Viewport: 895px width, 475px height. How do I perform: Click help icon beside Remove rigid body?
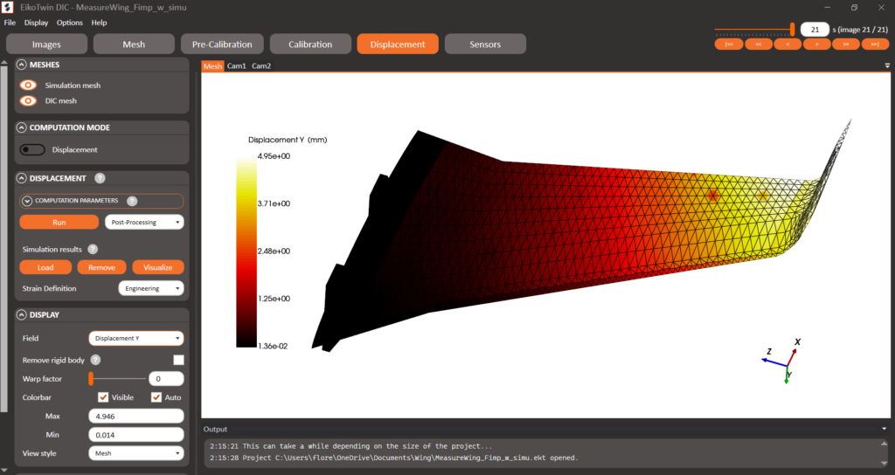pyautogui.click(x=96, y=360)
